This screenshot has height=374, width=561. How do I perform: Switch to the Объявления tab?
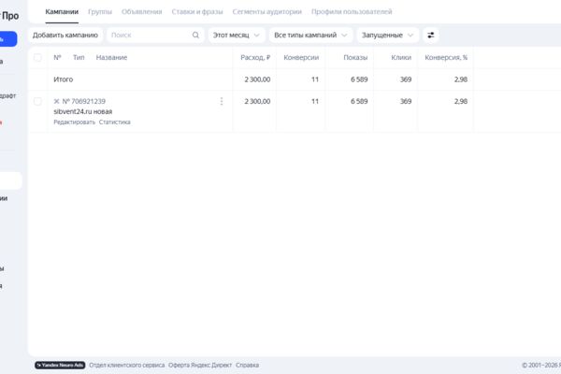[x=142, y=12]
